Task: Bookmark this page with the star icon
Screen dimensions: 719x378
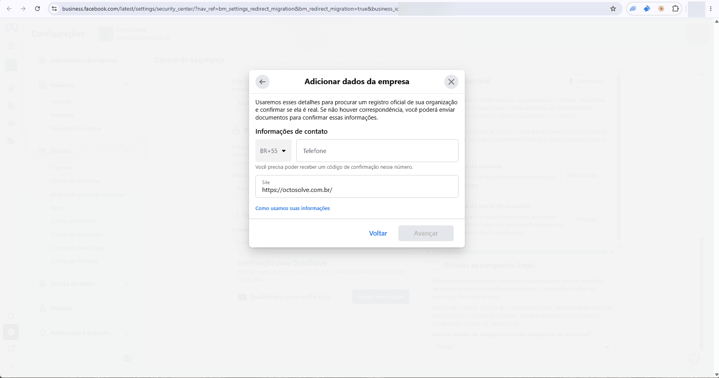Action: pyautogui.click(x=613, y=9)
